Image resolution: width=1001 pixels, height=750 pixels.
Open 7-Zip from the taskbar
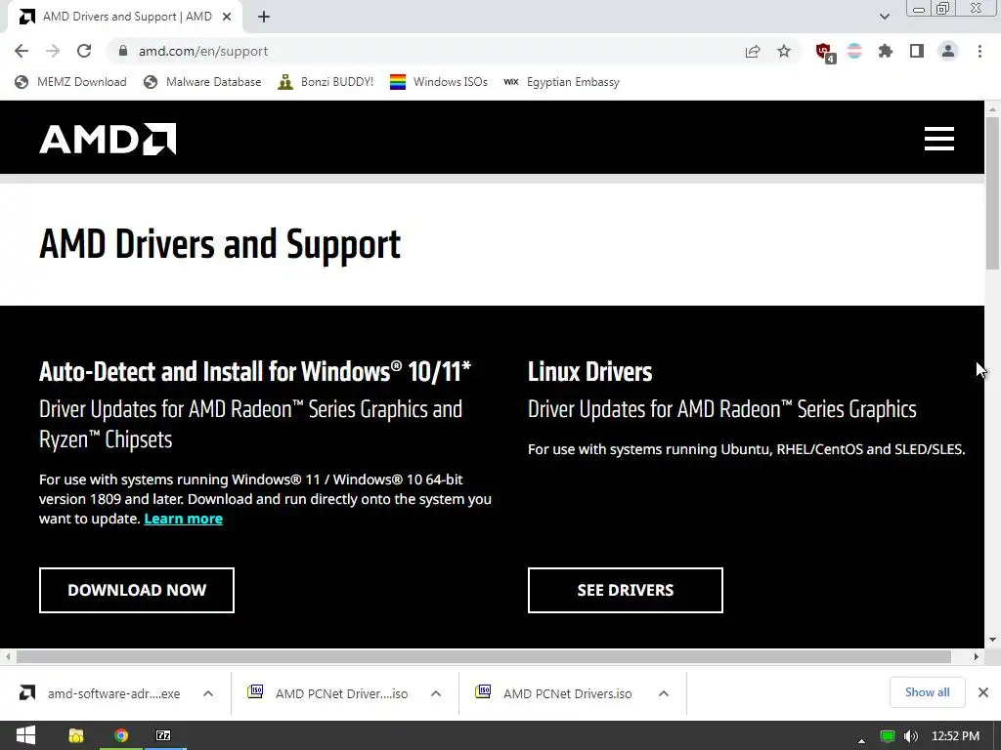tap(163, 735)
